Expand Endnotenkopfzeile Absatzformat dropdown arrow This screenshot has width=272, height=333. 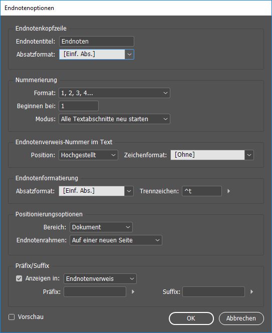click(x=129, y=55)
